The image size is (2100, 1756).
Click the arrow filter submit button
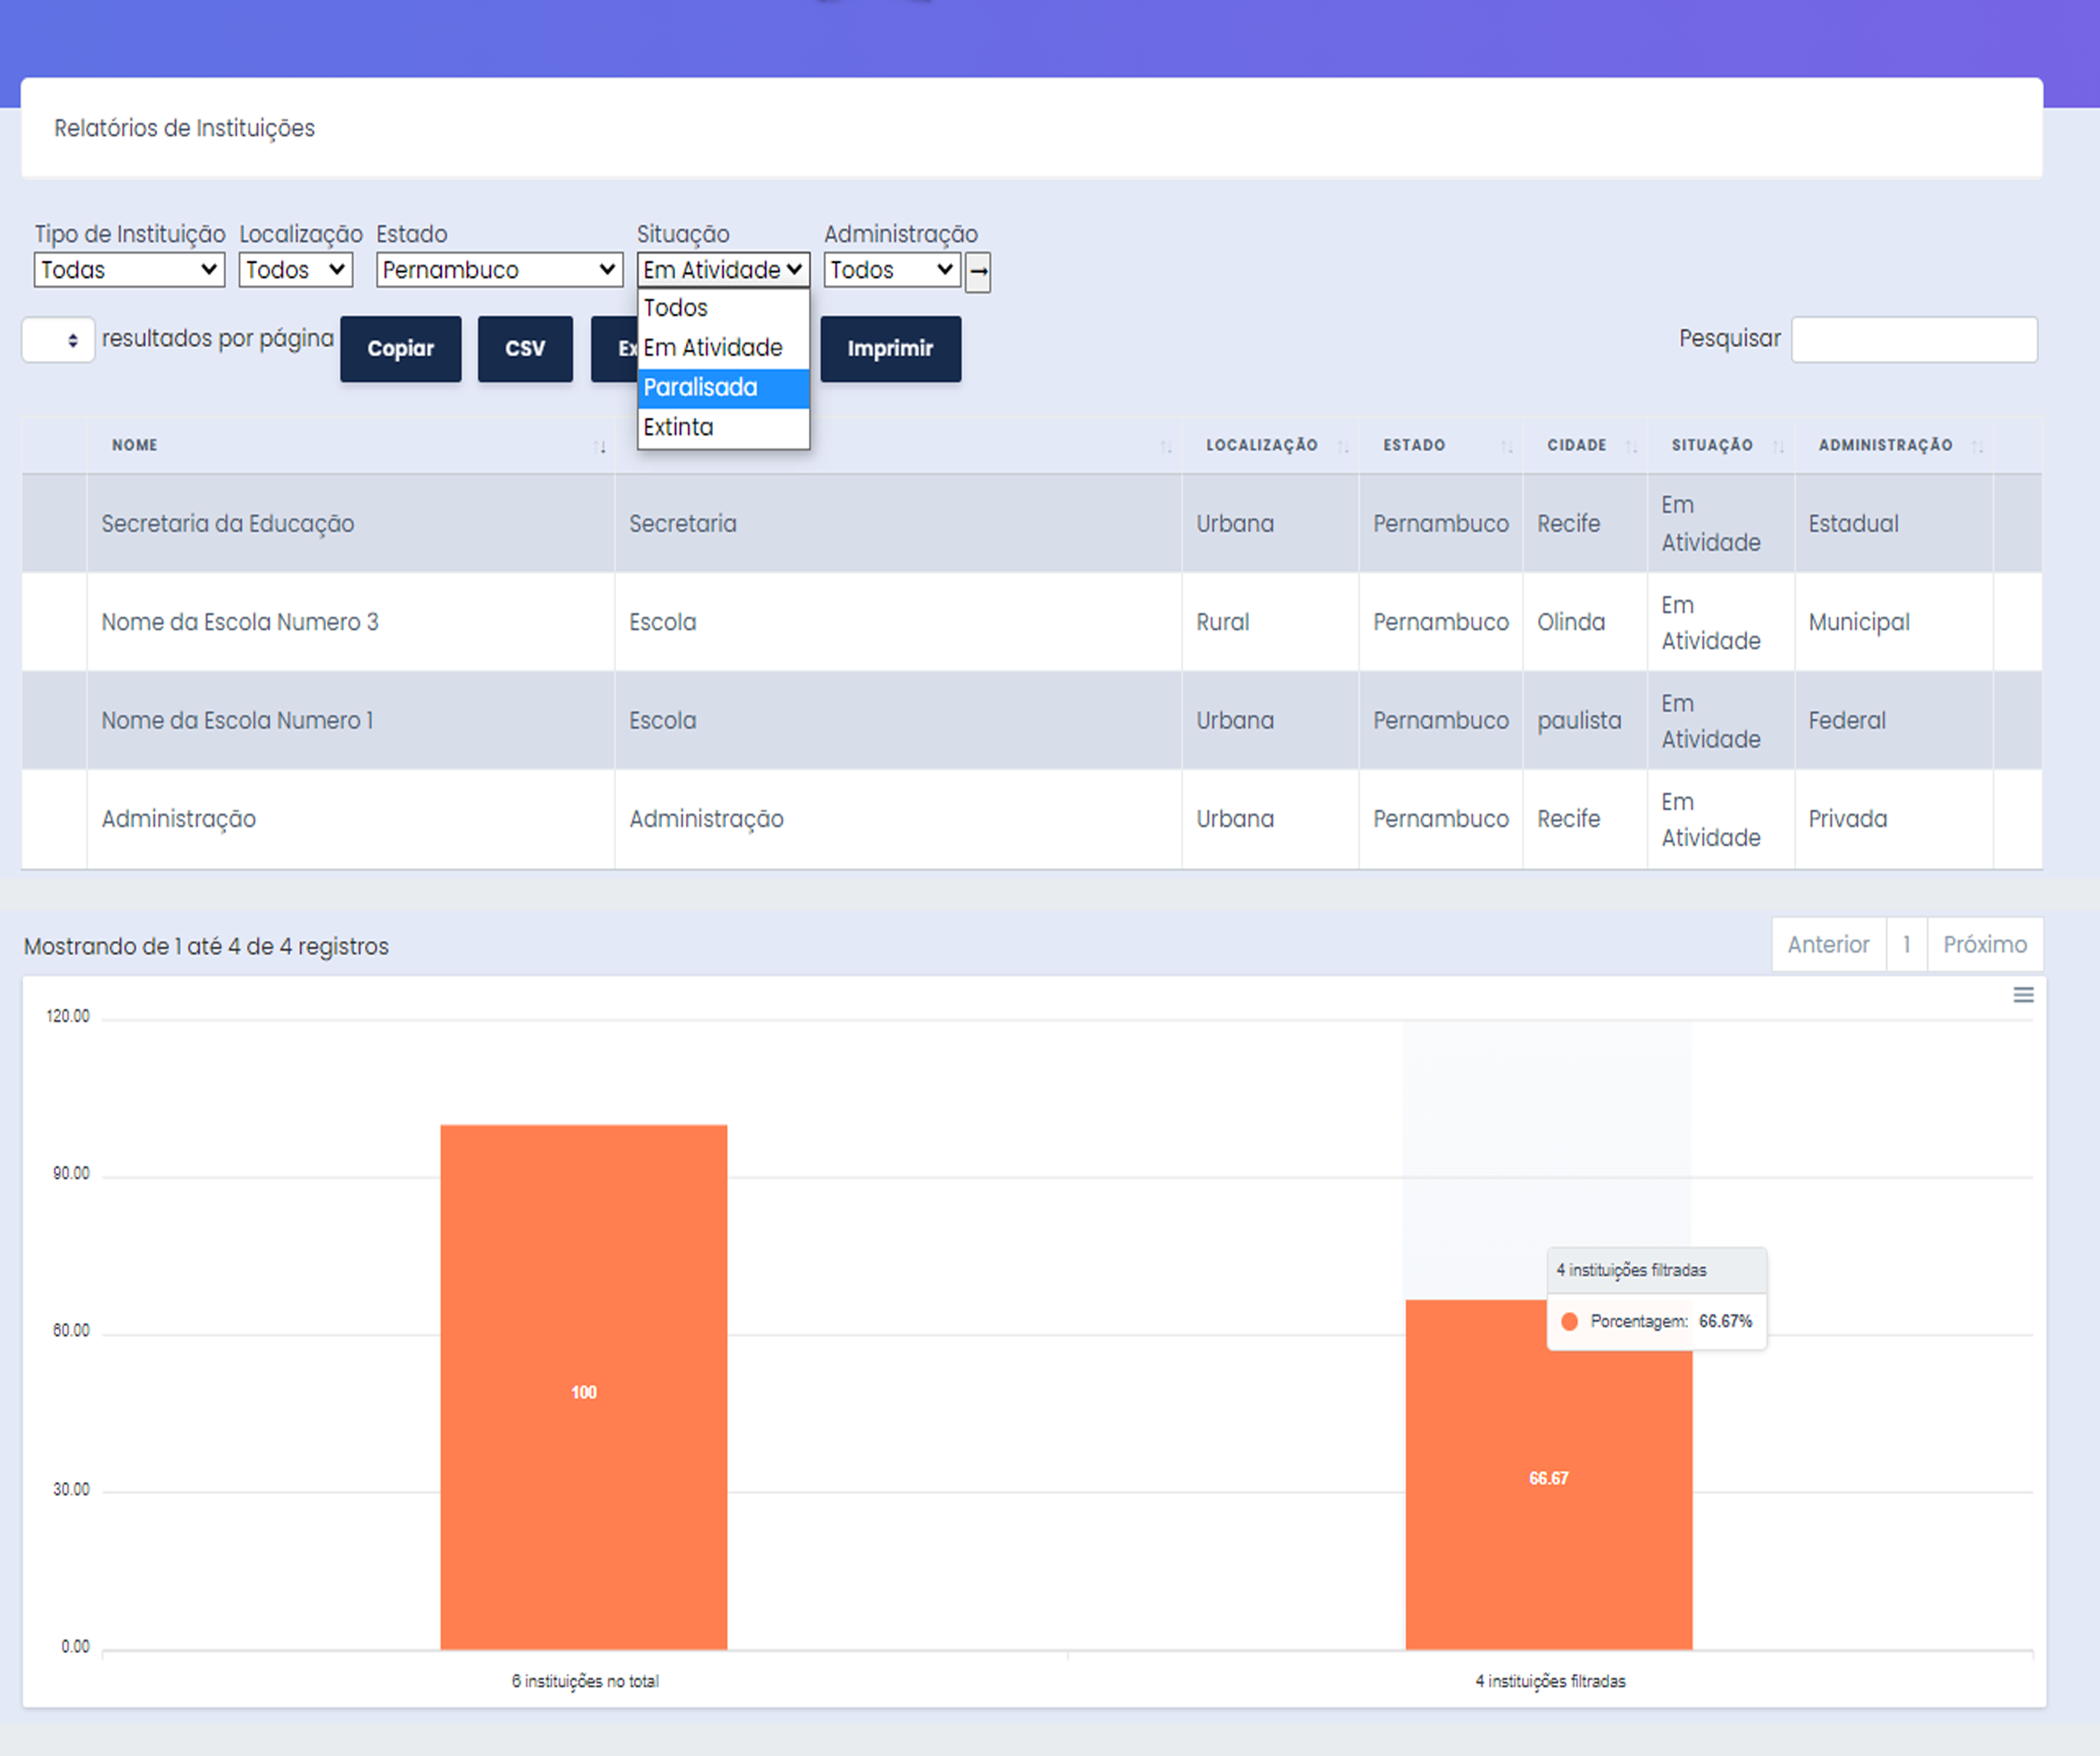pos(977,271)
